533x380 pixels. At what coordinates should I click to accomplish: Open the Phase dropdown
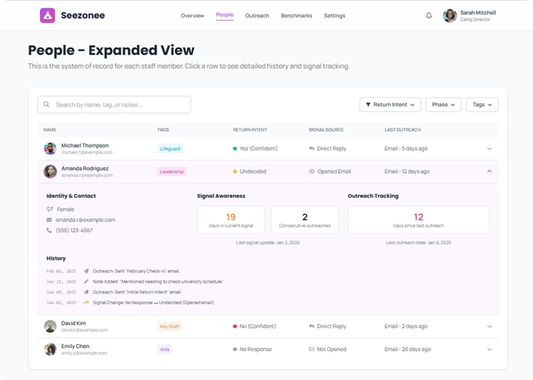[443, 104]
